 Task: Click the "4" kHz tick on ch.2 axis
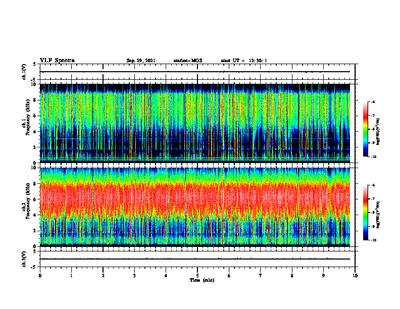pyautogui.click(x=35, y=215)
